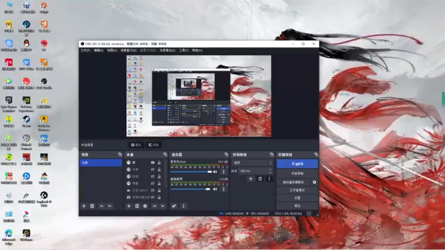Move source down in Sources panel
This screenshot has height=250, width=445.
(162, 206)
